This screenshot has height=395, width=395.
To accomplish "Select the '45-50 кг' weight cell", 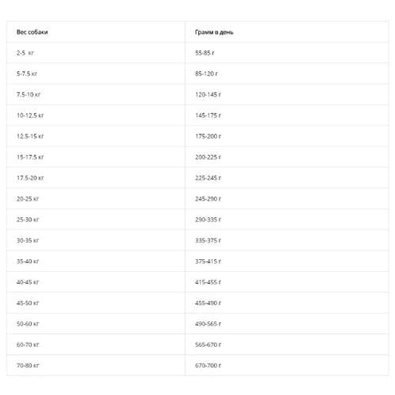I will 96,303.
